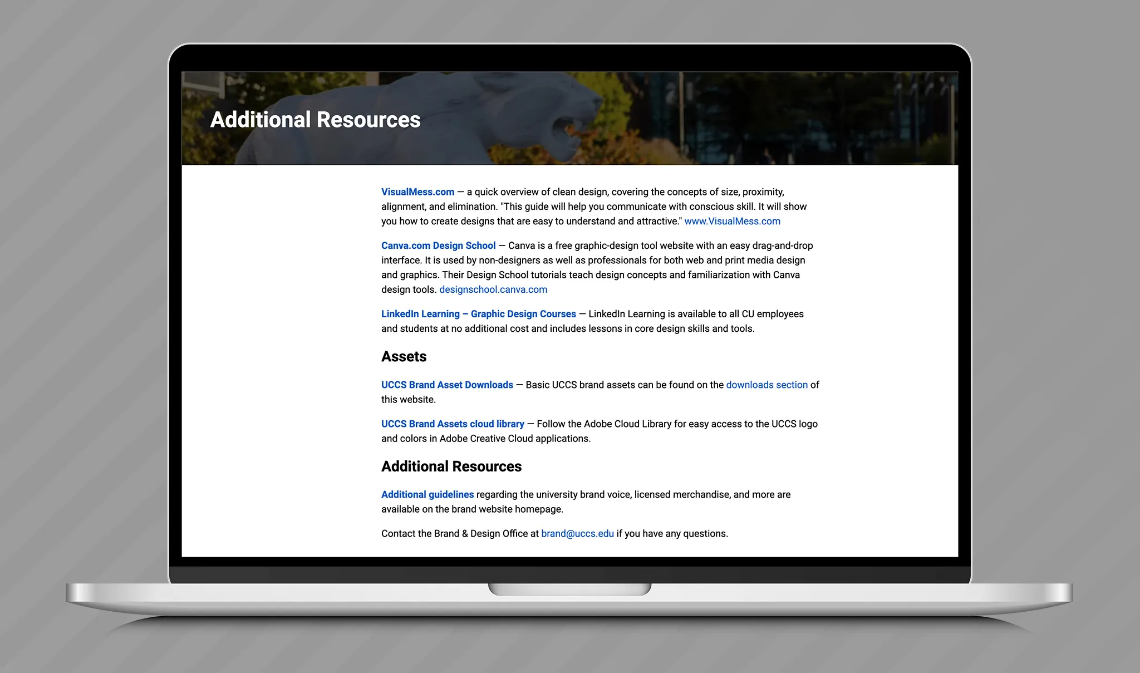Click the Additional Resources banner title
Viewport: 1140px width, 673px height.
(x=315, y=120)
